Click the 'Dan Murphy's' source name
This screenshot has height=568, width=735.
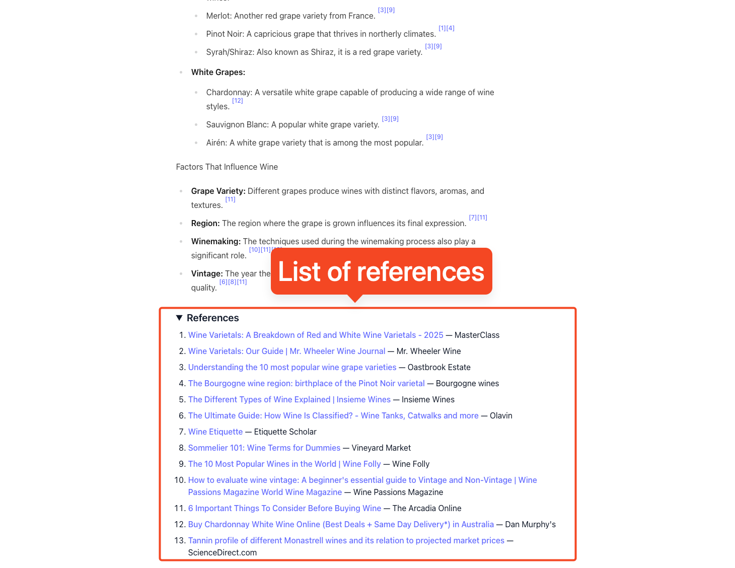(531, 524)
